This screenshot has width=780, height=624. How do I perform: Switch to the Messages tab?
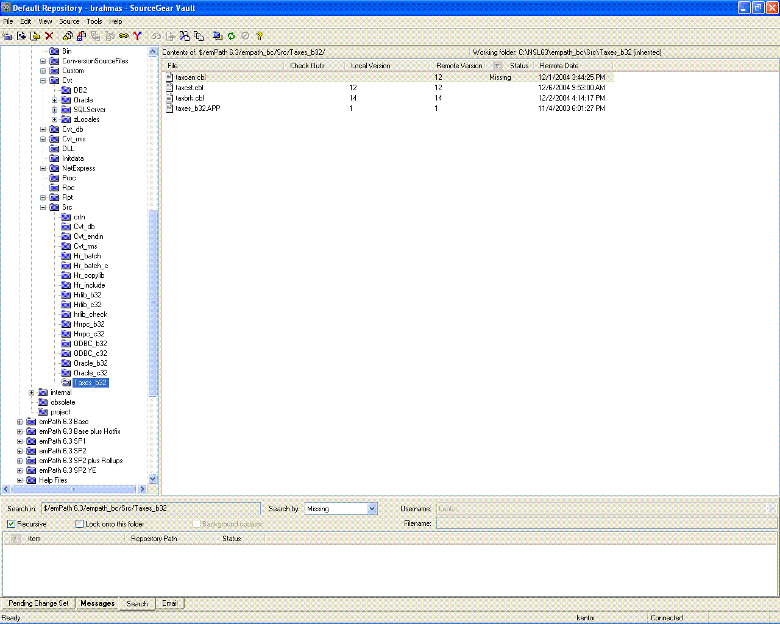(97, 603)
